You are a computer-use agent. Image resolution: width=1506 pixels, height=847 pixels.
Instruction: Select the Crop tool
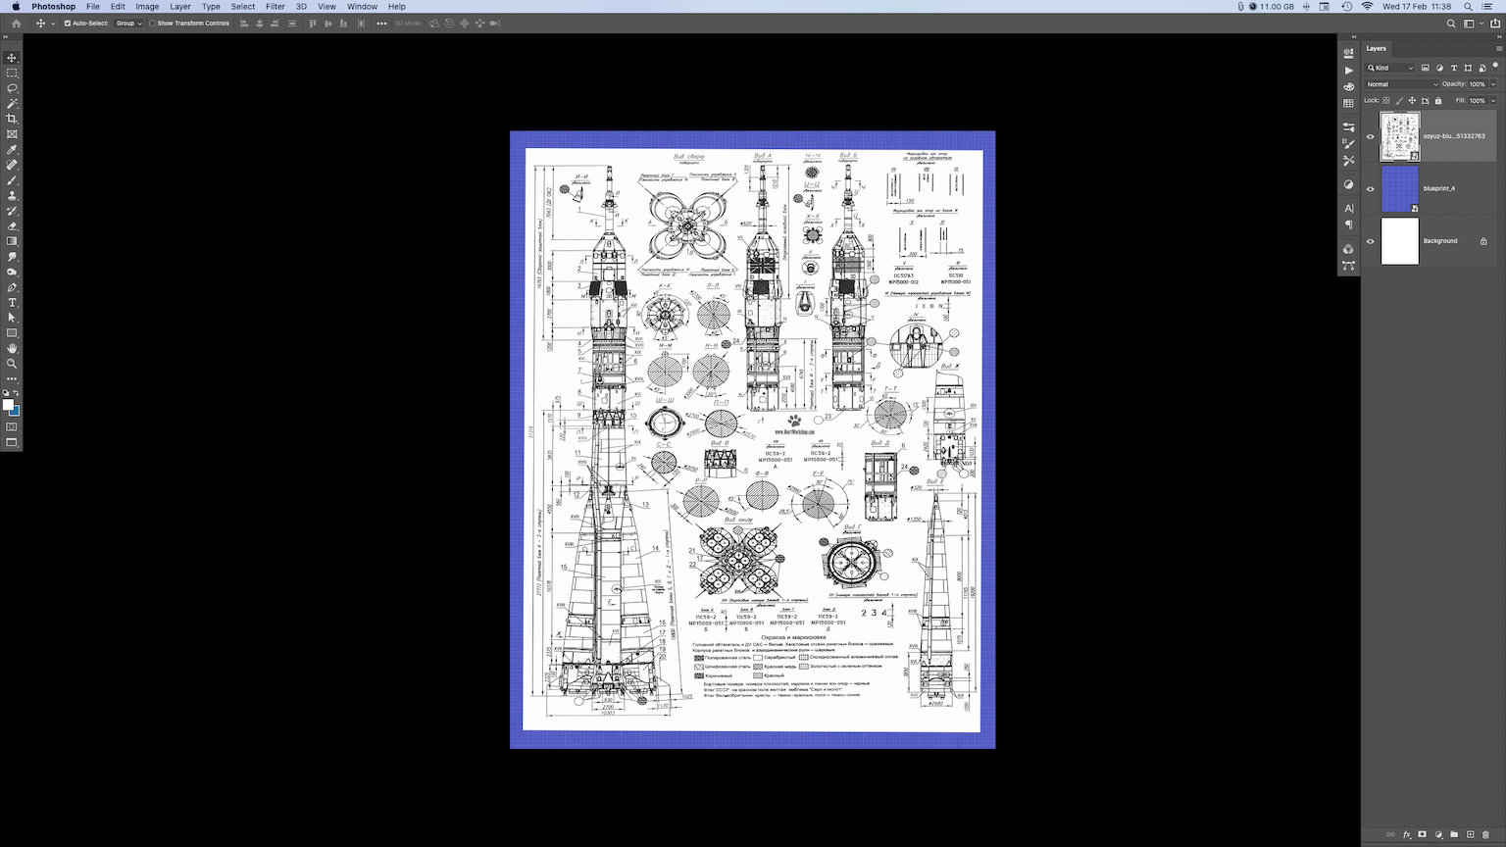12,119
